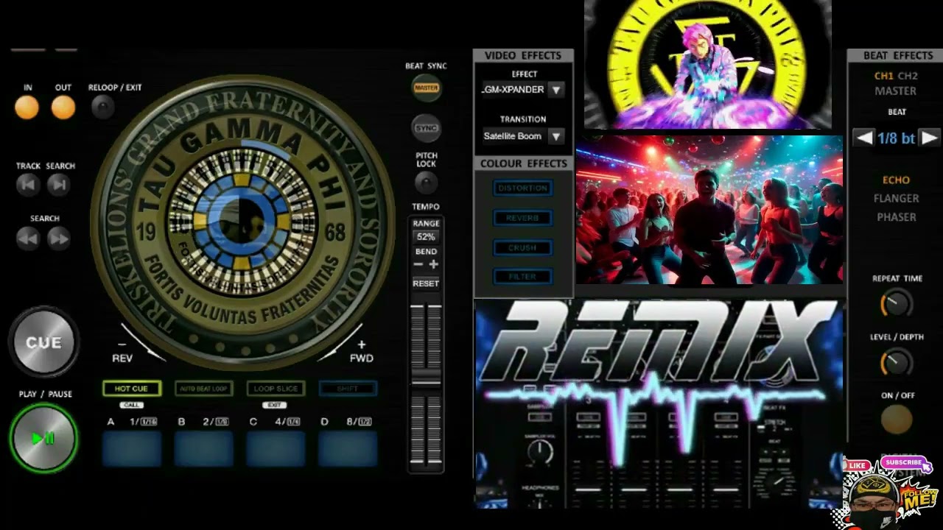Image resolution: width=943 pixels, height=530 pixels.
Task: Open the Transition dropdown showing Satellite Boom
Action: tap(556, 136)
